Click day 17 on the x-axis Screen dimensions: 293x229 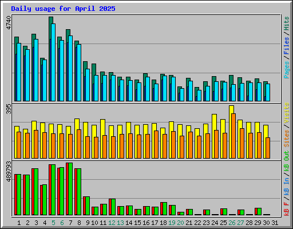pyautogui.click(x=155, y=223)
